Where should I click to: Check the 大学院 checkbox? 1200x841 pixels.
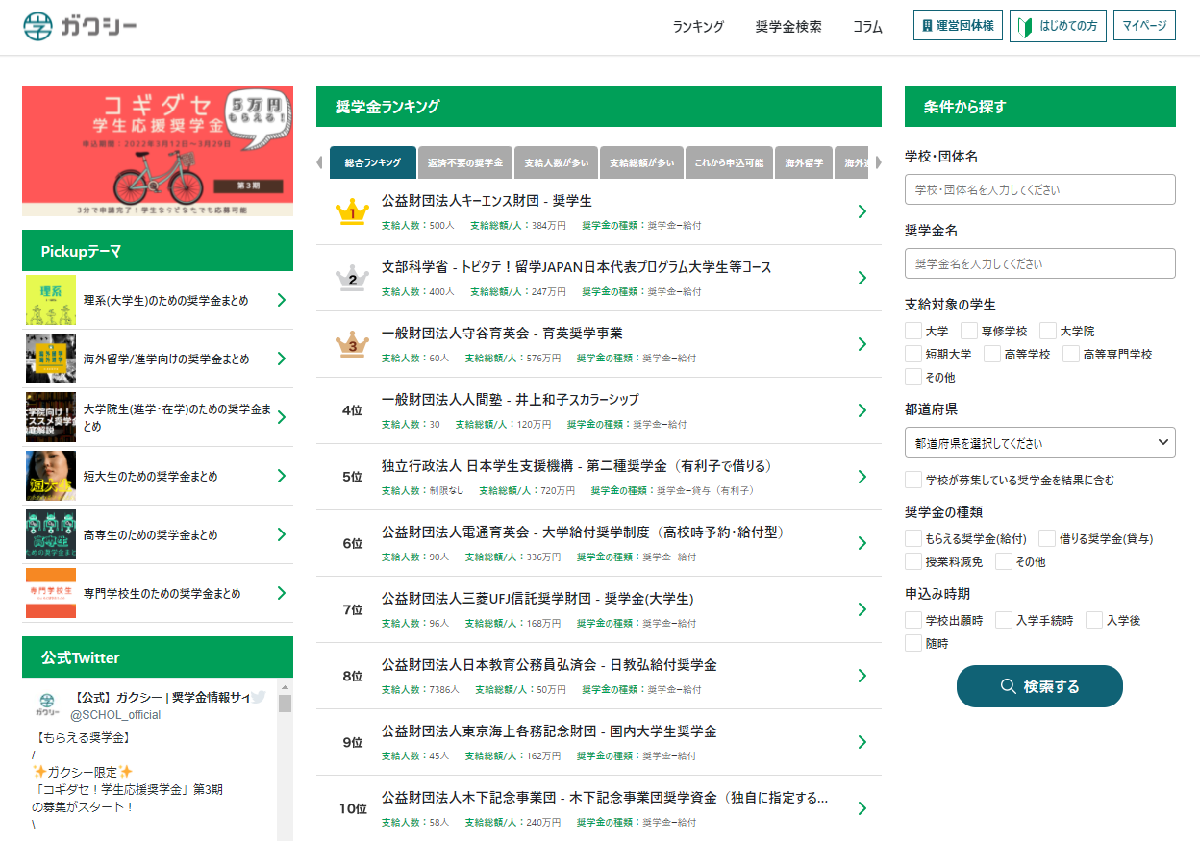[x=1048, y=331]
